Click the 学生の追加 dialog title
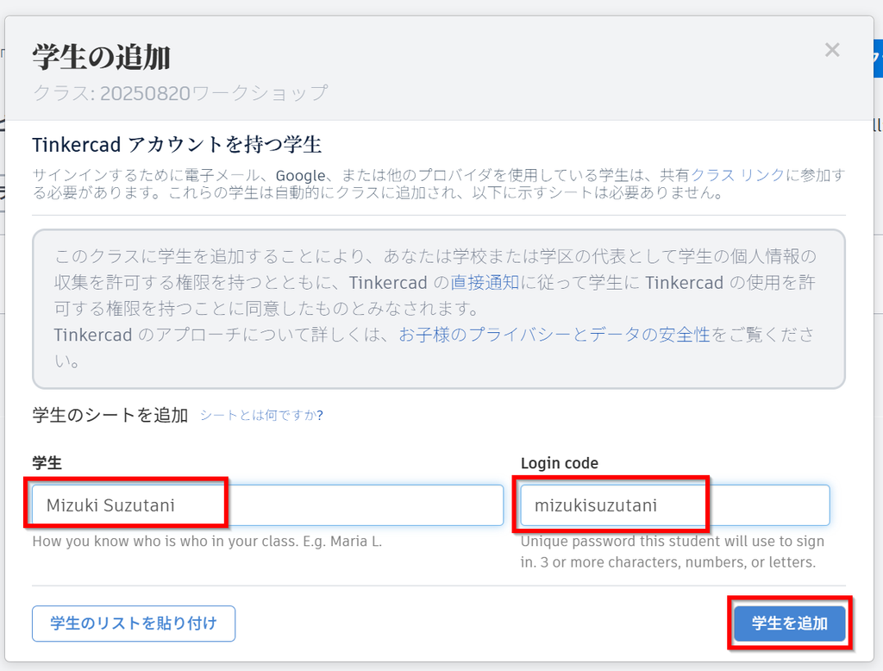 [102, 58]
